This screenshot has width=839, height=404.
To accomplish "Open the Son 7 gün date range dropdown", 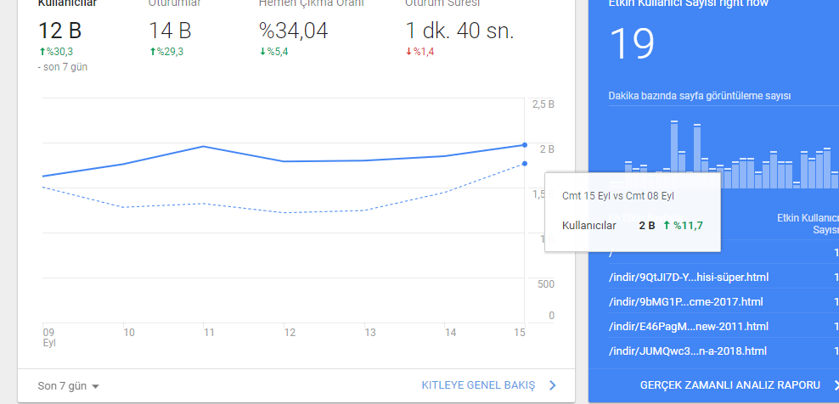I will [x=69, y=386].
